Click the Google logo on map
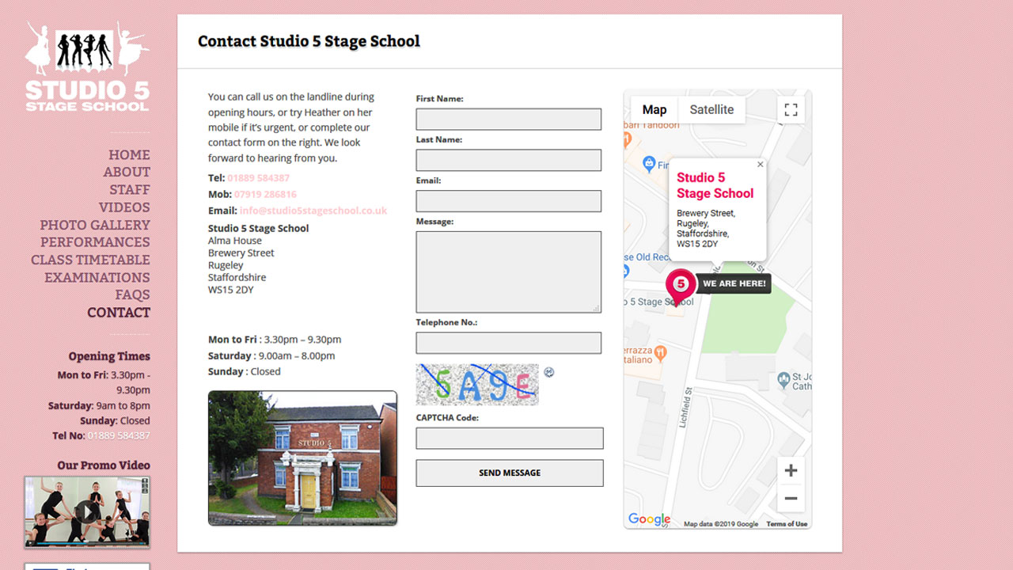 point(650,519)
